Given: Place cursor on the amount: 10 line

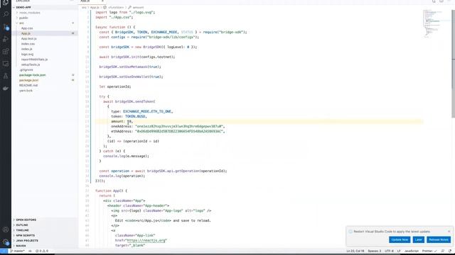Looking at the screenshot, I should point(259,121).
